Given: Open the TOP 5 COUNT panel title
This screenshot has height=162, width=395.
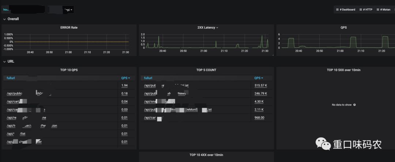Looking at the screenshot, I should click(206, 70).
